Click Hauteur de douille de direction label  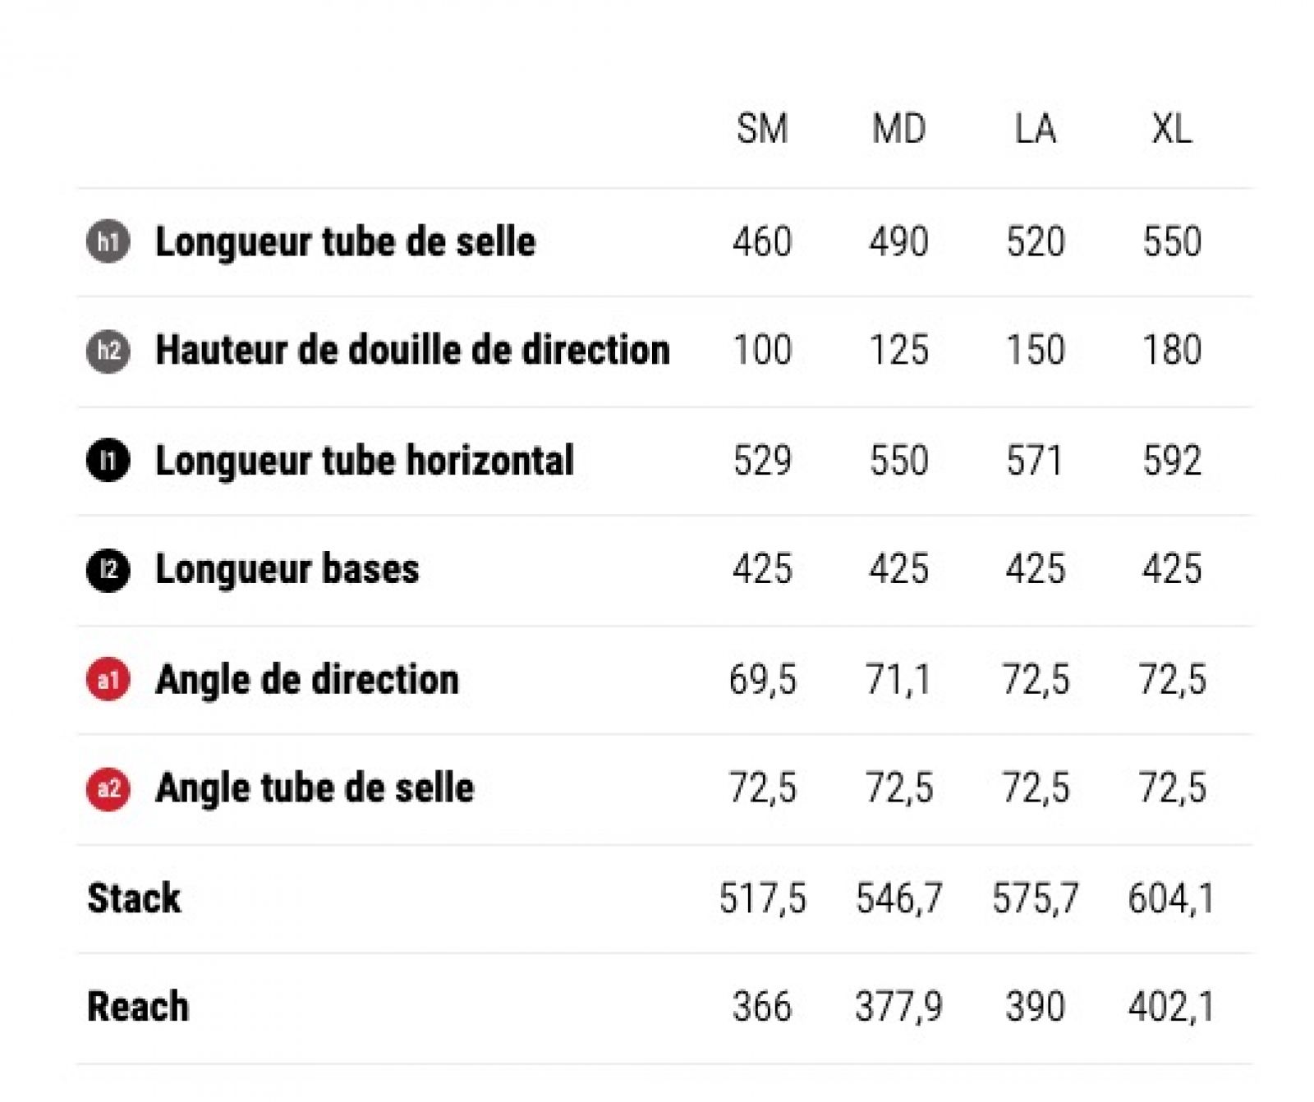point(413,351)
